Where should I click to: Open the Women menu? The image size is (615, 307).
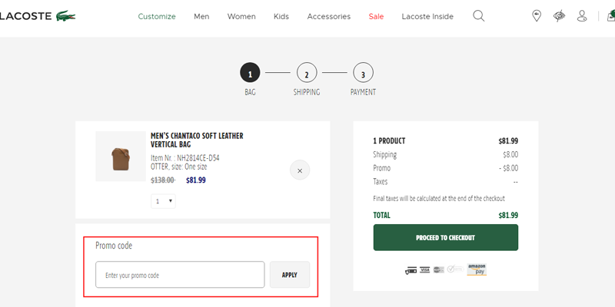tap(241, 16)
